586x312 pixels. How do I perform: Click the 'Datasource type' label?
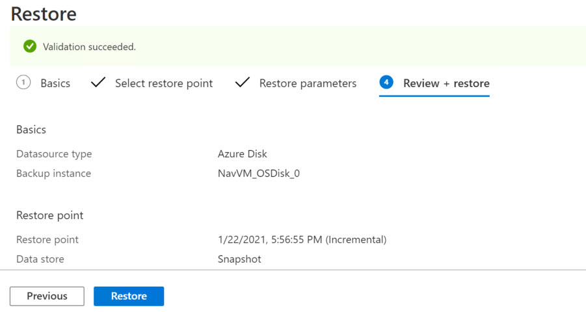click(54, 154)
